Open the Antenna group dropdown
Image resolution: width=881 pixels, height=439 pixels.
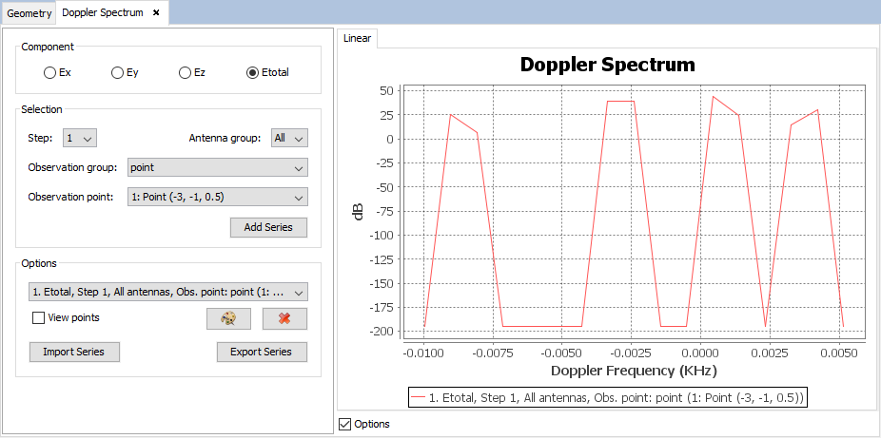(289, 139)
